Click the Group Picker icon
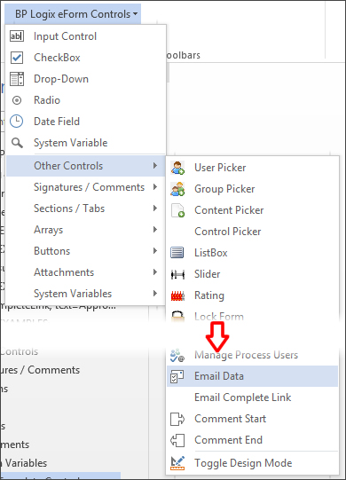Viewport: 346px width, 480px height. click(177, 189)
